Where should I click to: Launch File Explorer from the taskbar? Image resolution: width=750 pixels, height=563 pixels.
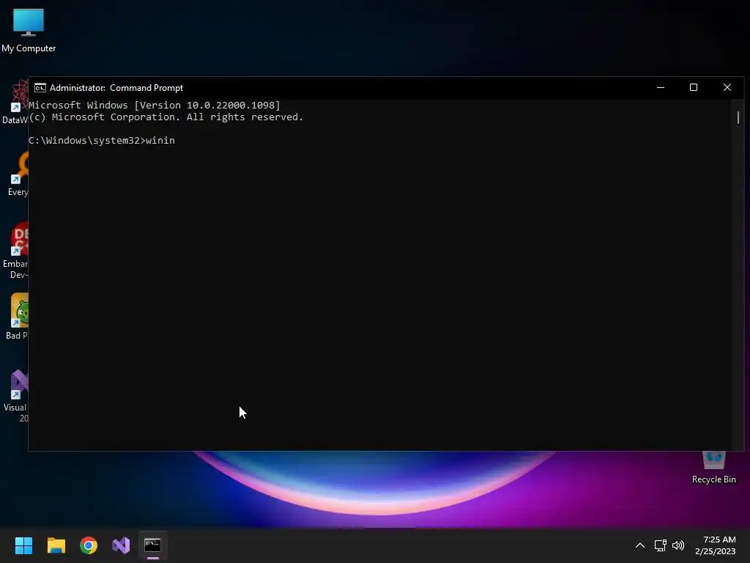point(56,545)
